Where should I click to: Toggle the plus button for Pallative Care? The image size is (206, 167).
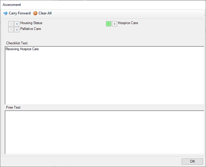[17, 30]
